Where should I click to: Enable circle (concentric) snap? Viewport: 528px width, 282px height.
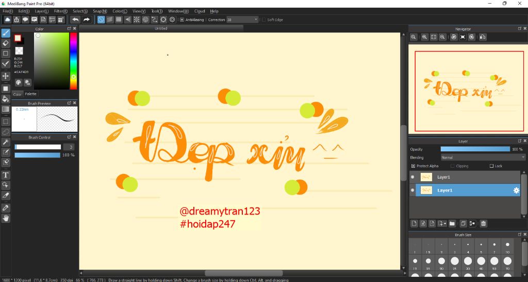click(x=145, y=20)
